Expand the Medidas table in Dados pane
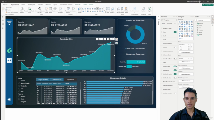 click(196, 23)
